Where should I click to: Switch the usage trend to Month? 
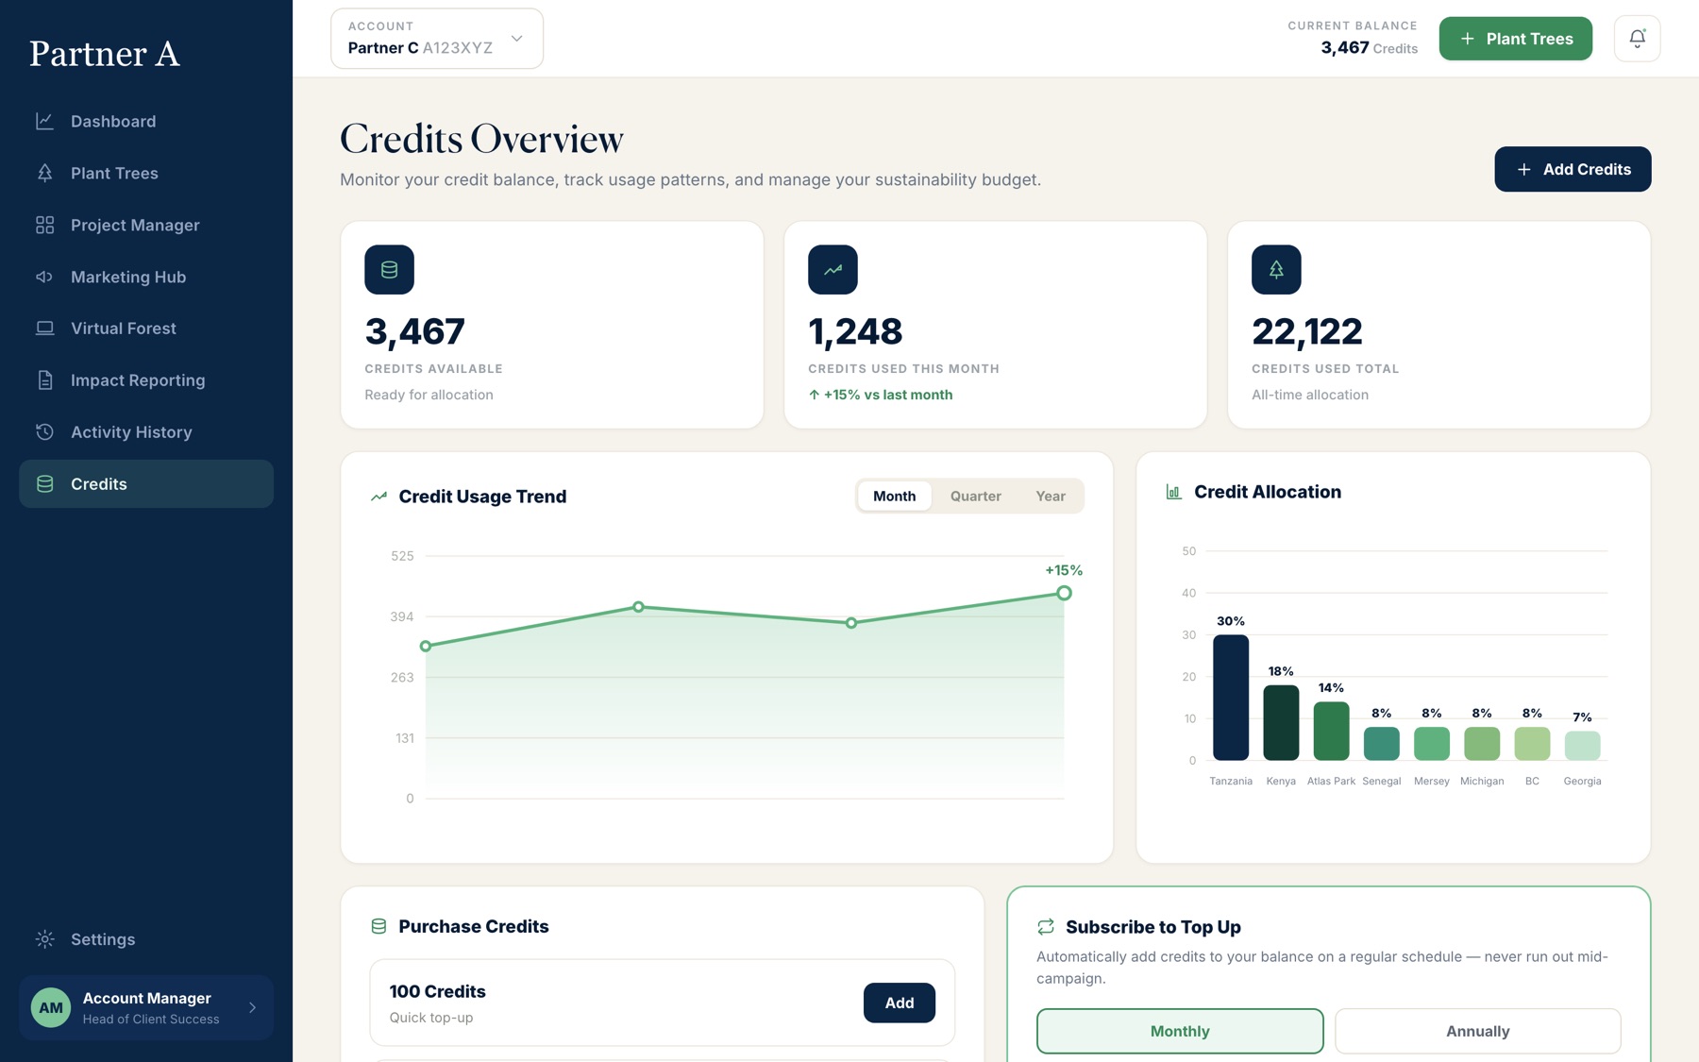coord(894,497)
